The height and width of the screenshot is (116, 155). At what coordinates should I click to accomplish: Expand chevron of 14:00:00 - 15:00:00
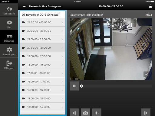pyautogui.click(x=62, y=98)
